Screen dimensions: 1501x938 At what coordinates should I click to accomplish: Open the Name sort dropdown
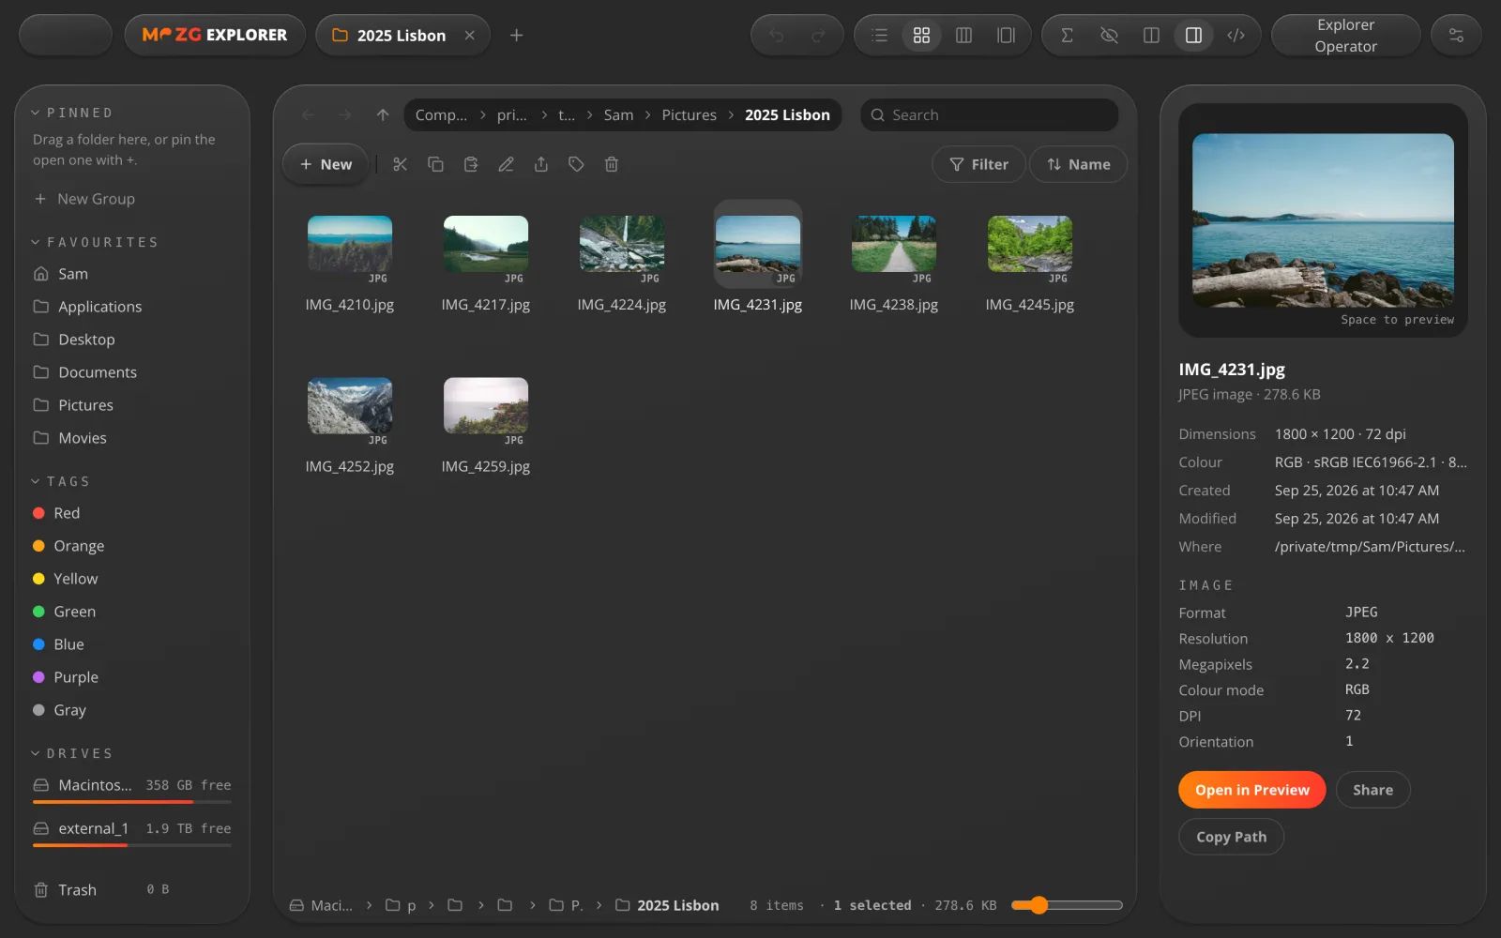coord(1078,164)
